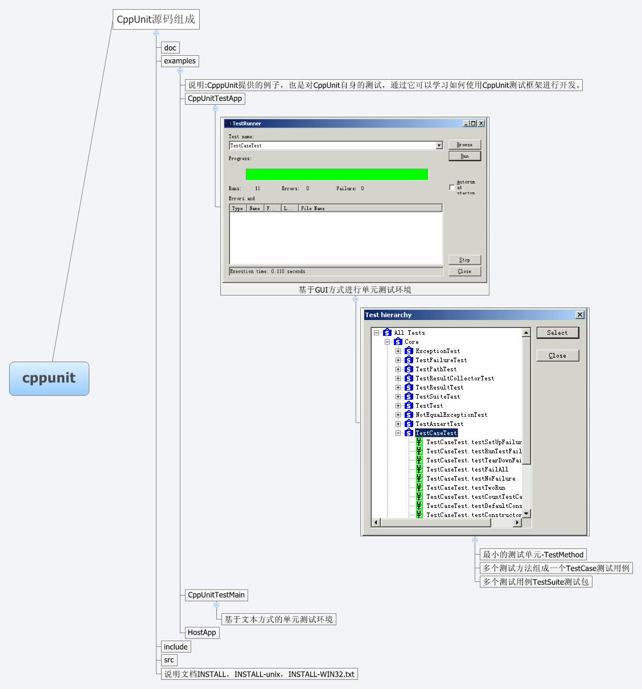Click the suite icon beside TestTest
This screenshot has height=689, width=642.
click(409, 405)
